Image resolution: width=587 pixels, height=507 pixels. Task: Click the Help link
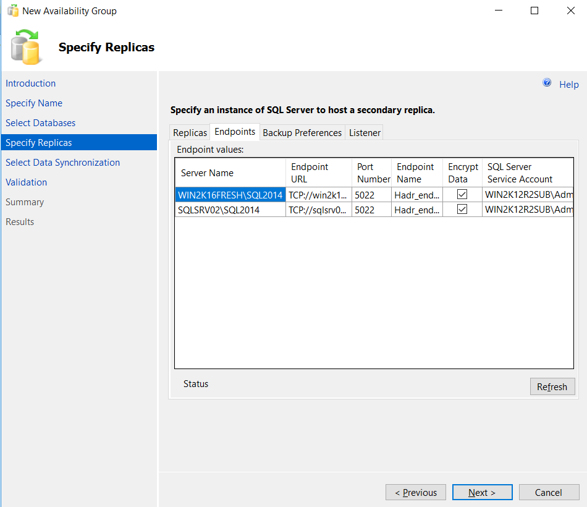[568, 84]
